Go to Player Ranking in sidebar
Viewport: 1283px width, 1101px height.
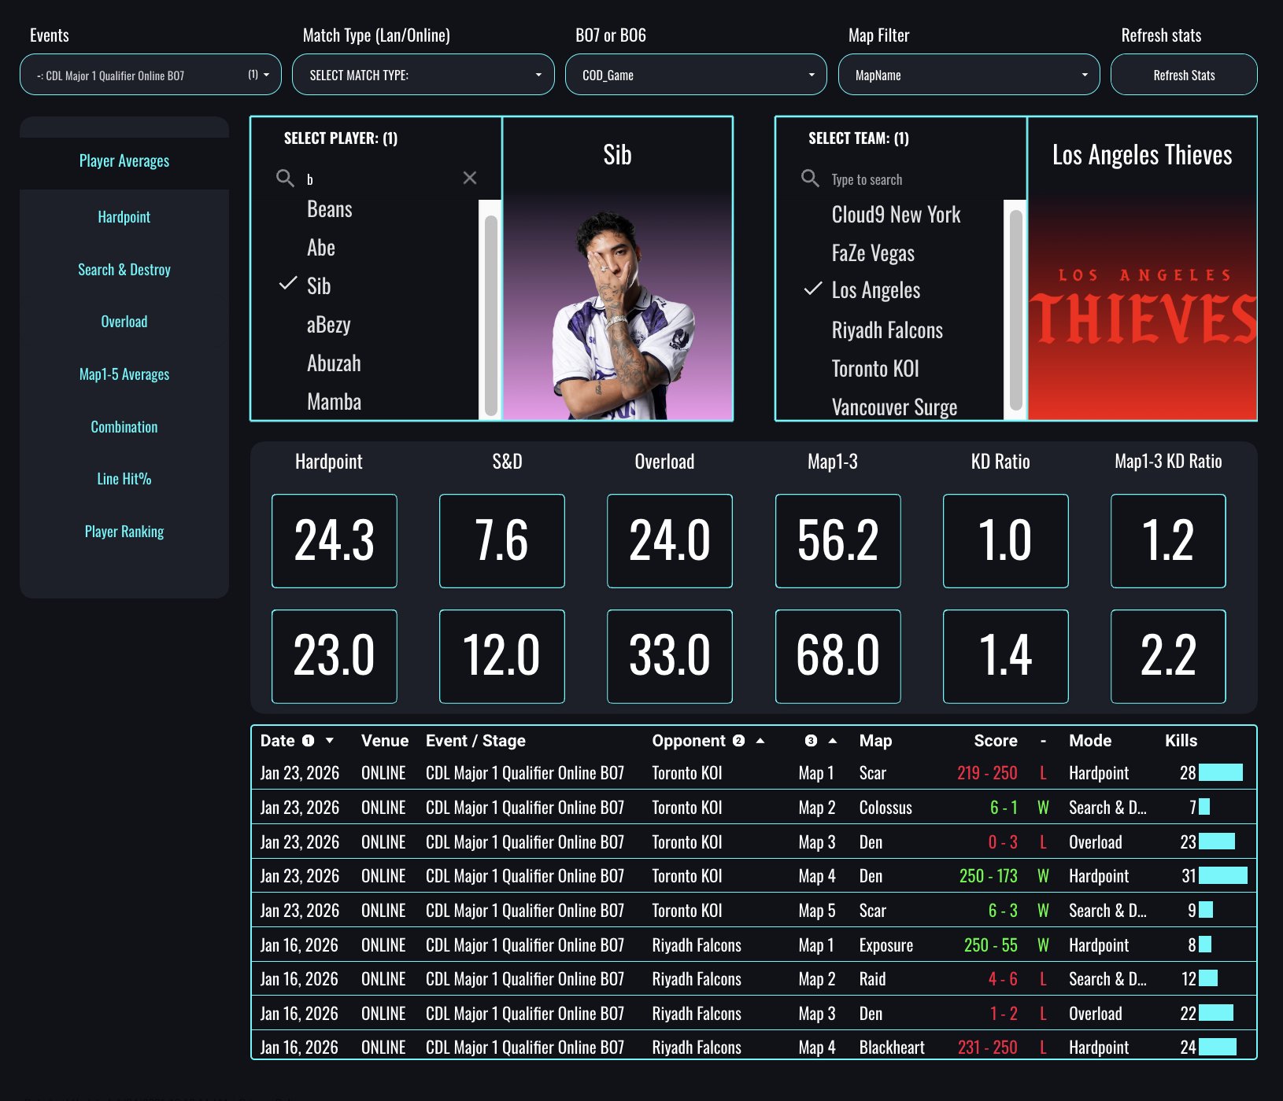124,532
